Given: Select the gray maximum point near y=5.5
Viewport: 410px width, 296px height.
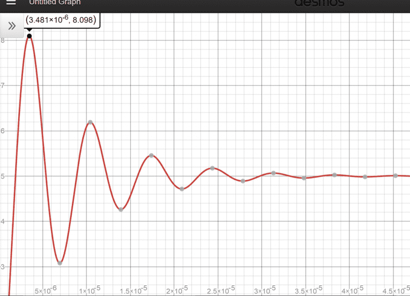Looking at the screenshot, I should (151, 155).
